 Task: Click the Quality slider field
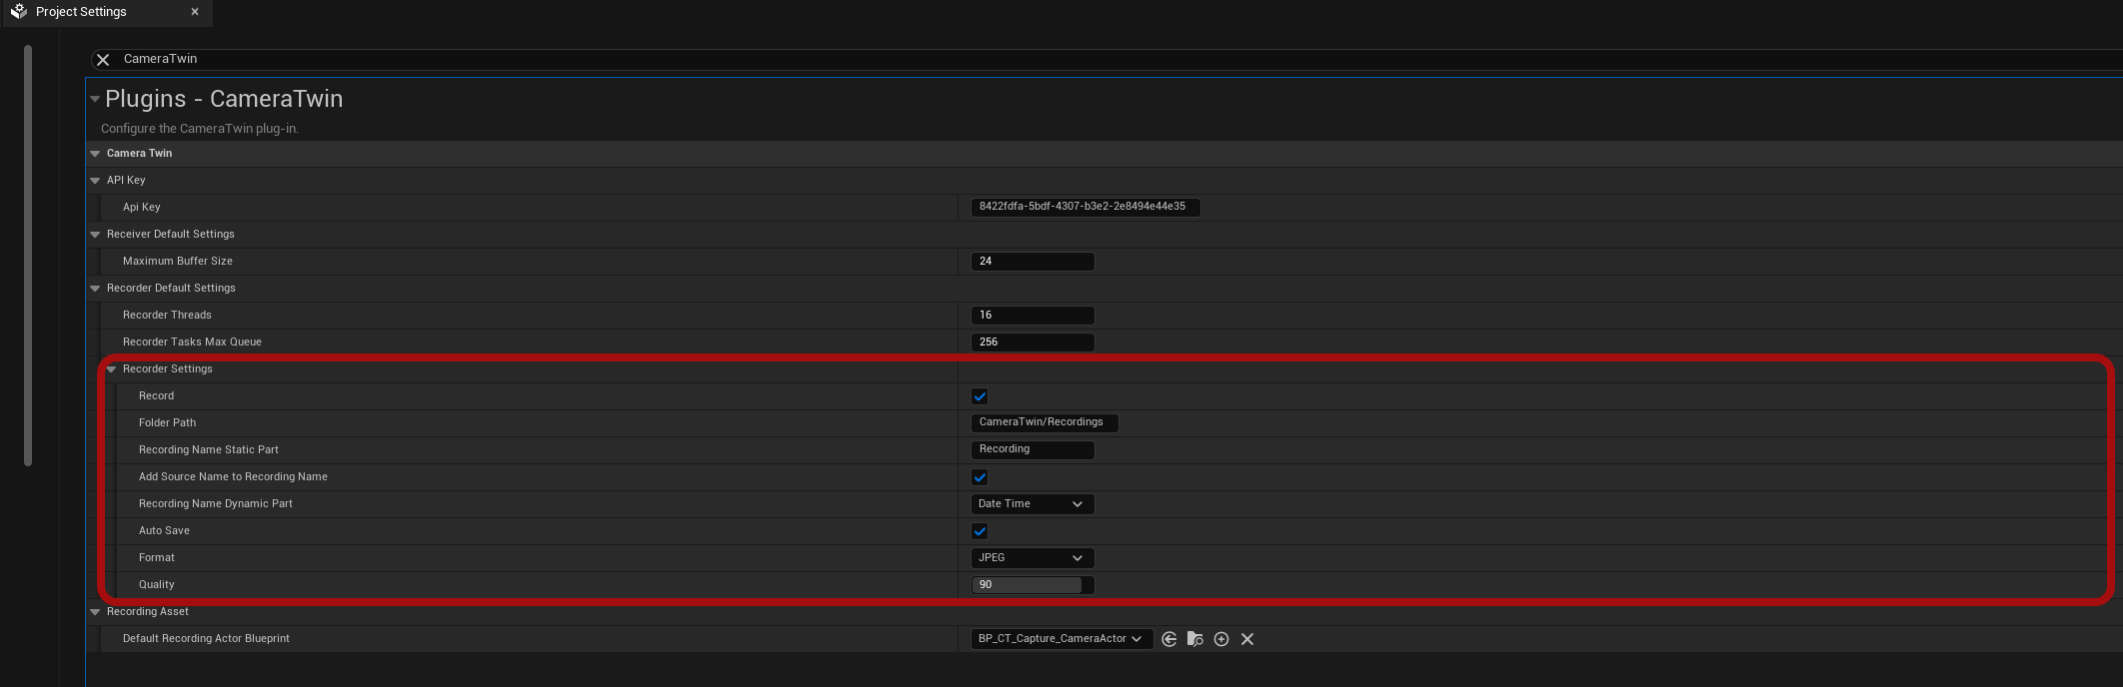coord(1032,585)
